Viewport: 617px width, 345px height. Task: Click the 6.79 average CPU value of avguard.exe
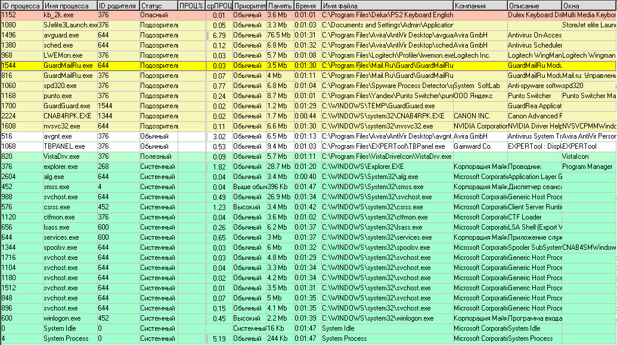[219, 35]
